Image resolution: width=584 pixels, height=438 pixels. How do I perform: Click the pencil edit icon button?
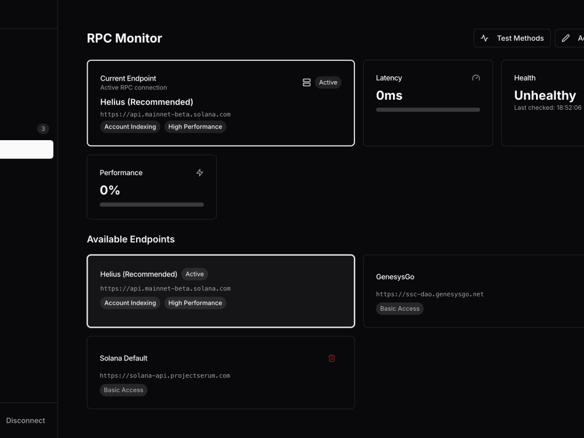pyautogui.click(x=569, y=38)
